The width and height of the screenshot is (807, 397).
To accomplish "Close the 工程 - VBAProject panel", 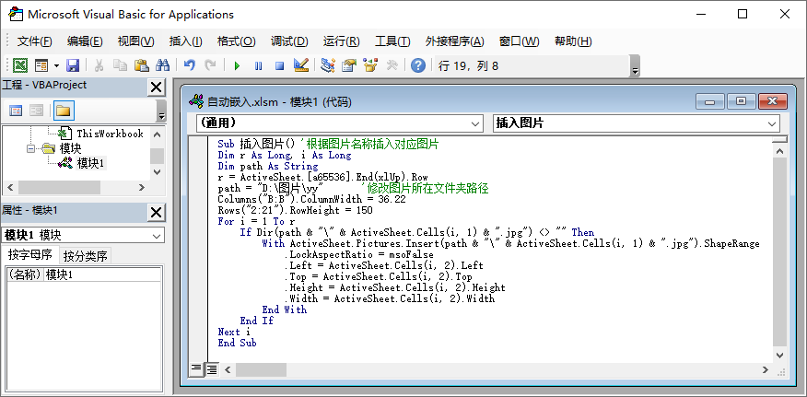I will point(156,88).
